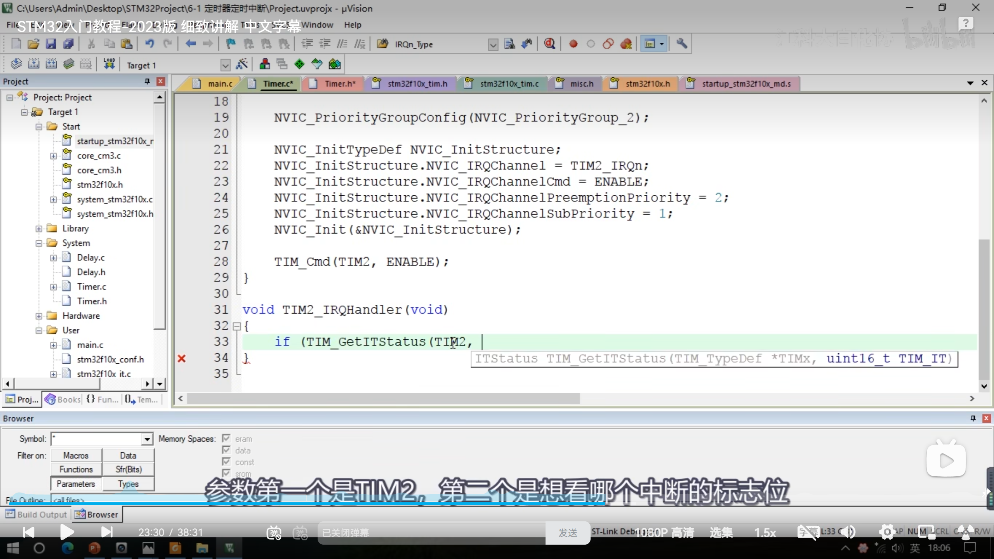Click the Save file toolbar icon
994x559 pixels.
coord(51,44)
